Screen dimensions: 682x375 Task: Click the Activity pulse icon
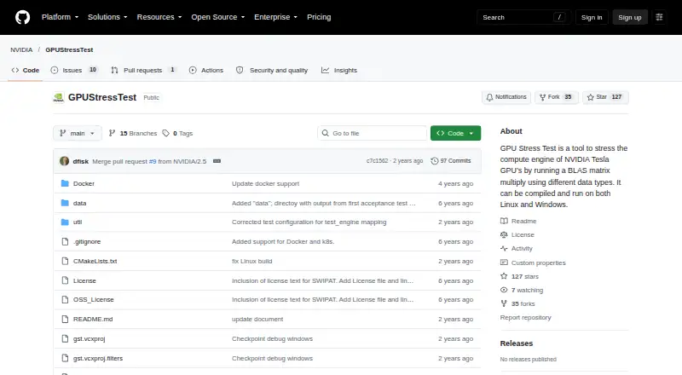click(x=504, y=248)
